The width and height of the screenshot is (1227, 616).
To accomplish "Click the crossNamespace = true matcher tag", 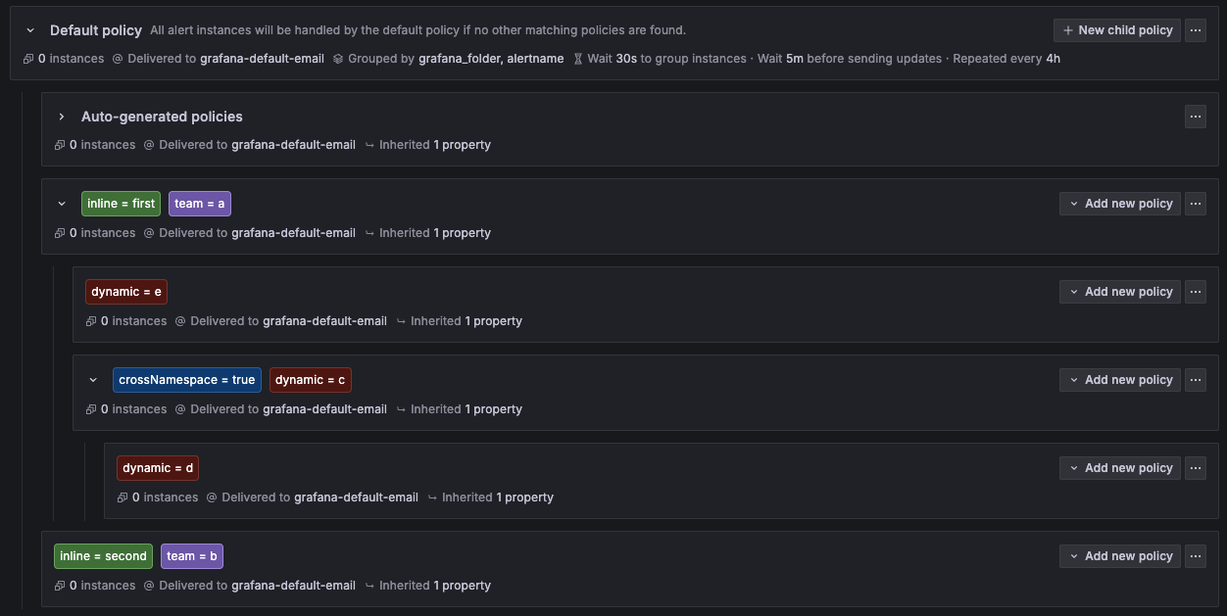I will (186, 380).
